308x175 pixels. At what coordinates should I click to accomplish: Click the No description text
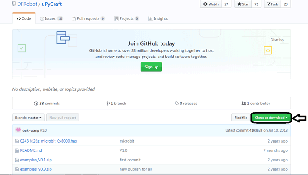click(x=54, y=89)
